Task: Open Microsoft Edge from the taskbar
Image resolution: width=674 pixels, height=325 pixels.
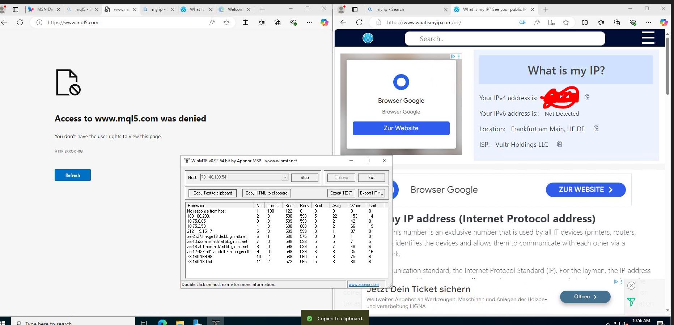Action: coord(162,322)
